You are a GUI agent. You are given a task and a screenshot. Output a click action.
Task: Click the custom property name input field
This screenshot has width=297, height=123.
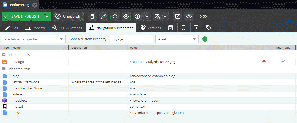pos(131,39)
